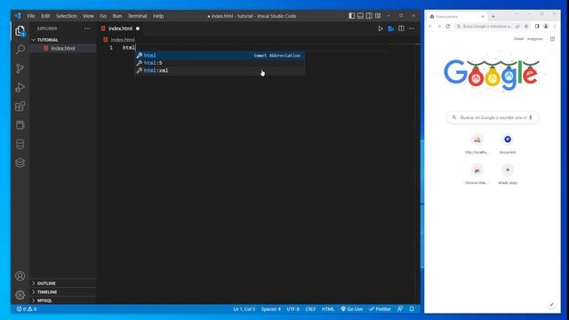Viewport: 569px width, 320px height.
Task: Click the errors and warnings count in the status bar
Action: [x=27, y=309]
